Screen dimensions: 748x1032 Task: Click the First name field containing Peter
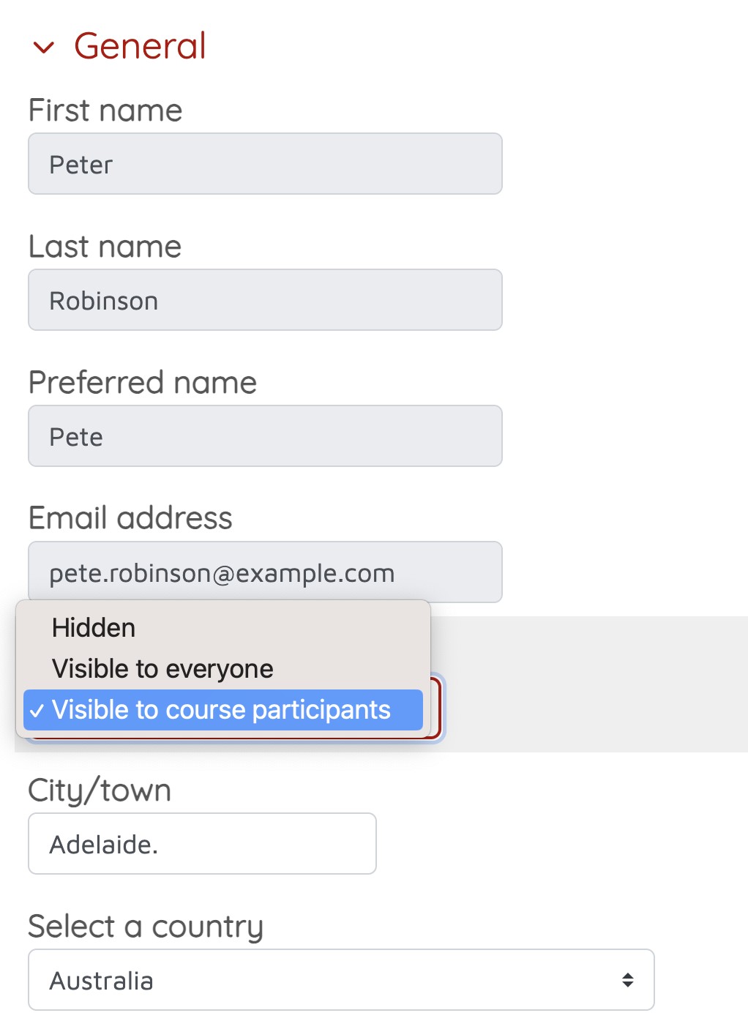pos(265,164)
